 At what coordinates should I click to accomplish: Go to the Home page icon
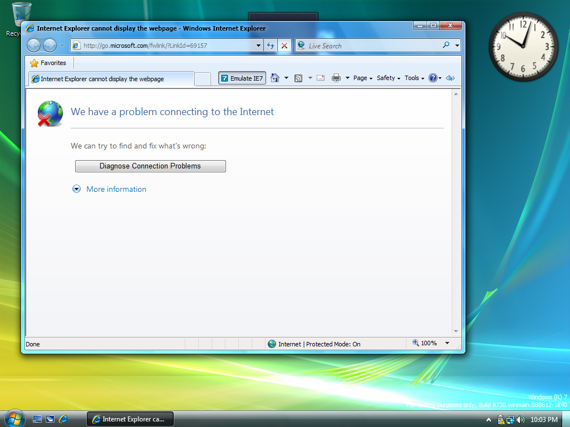point(275,78)
